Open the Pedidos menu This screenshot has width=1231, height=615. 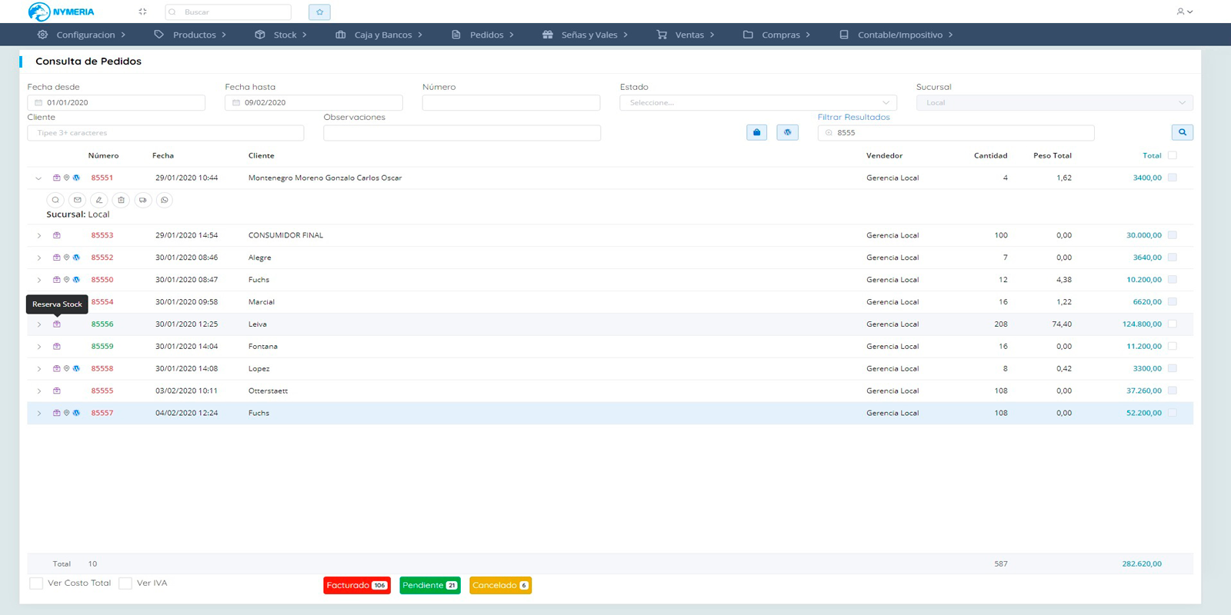[482, 35]
